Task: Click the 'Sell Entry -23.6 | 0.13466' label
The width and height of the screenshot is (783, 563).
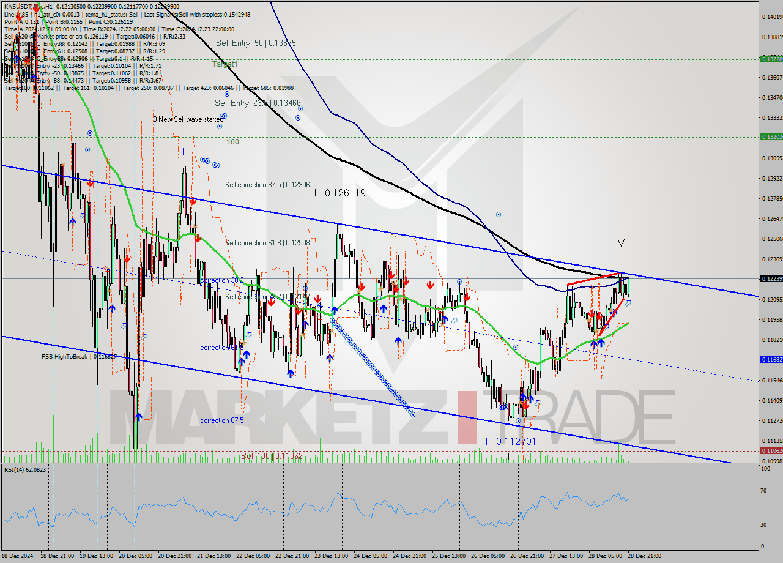Action: [258, 103]
